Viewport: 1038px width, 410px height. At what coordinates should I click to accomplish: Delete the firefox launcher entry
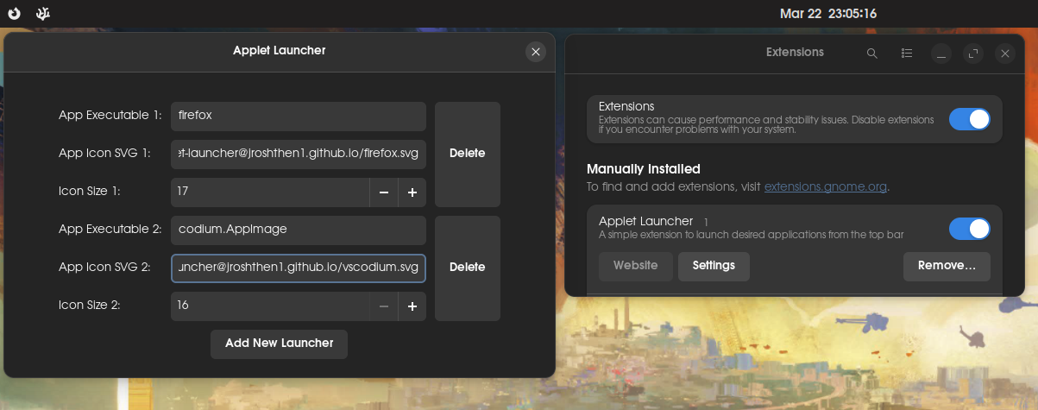[x=467, y=154]
